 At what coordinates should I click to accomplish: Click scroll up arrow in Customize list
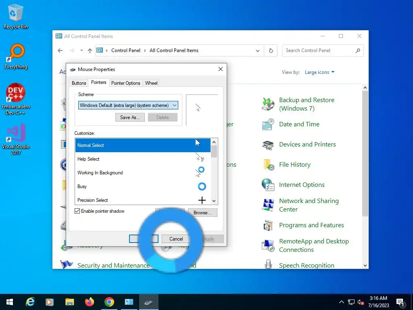pyautogui.click(x=214, y=142)
